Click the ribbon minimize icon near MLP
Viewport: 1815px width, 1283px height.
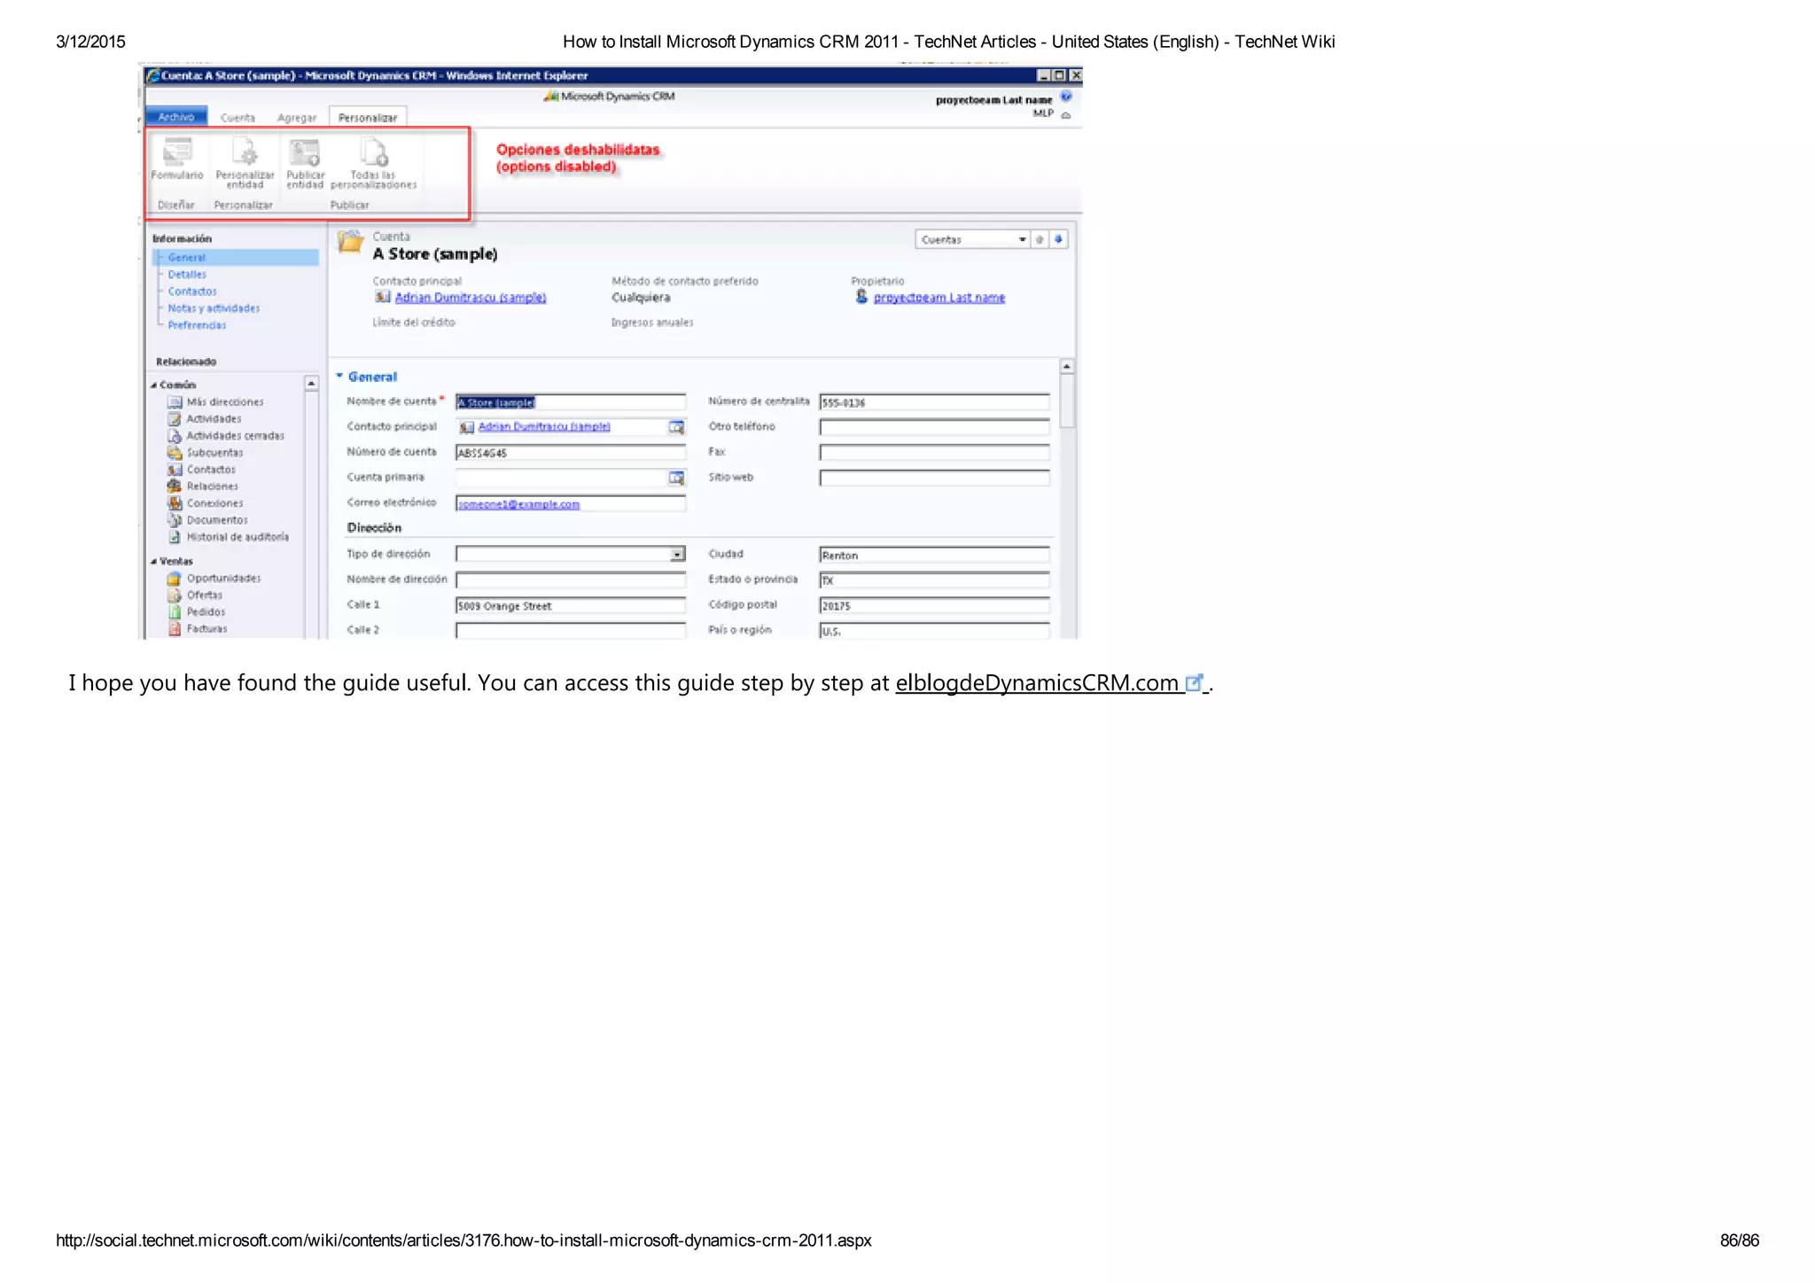point(1066,115)
